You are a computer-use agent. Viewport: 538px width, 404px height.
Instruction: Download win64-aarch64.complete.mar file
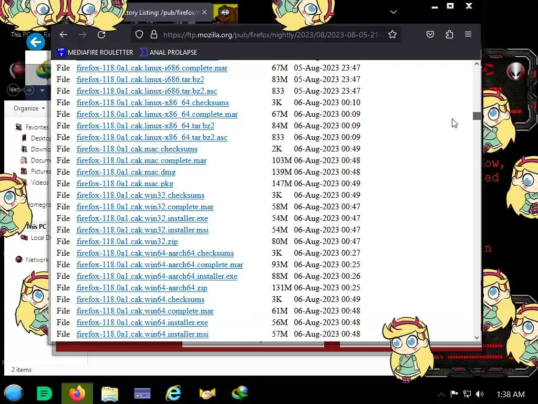tap(160, 265)
